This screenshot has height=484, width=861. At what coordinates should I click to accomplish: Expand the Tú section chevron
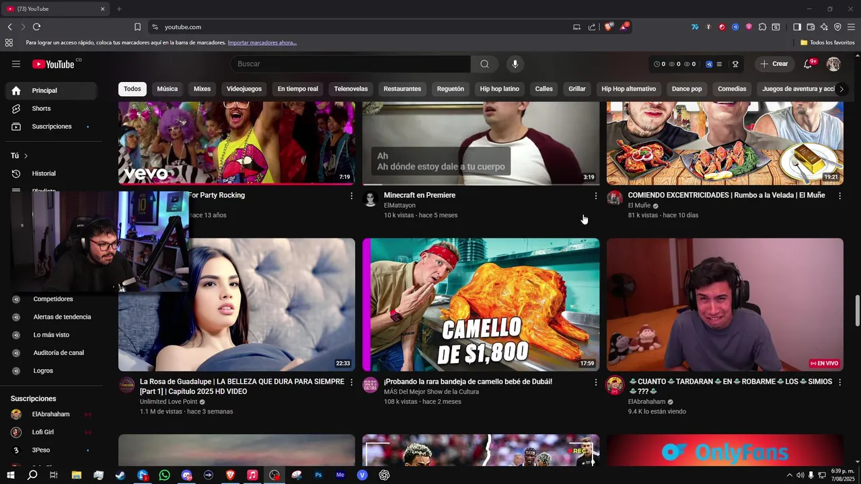(26, 156)
